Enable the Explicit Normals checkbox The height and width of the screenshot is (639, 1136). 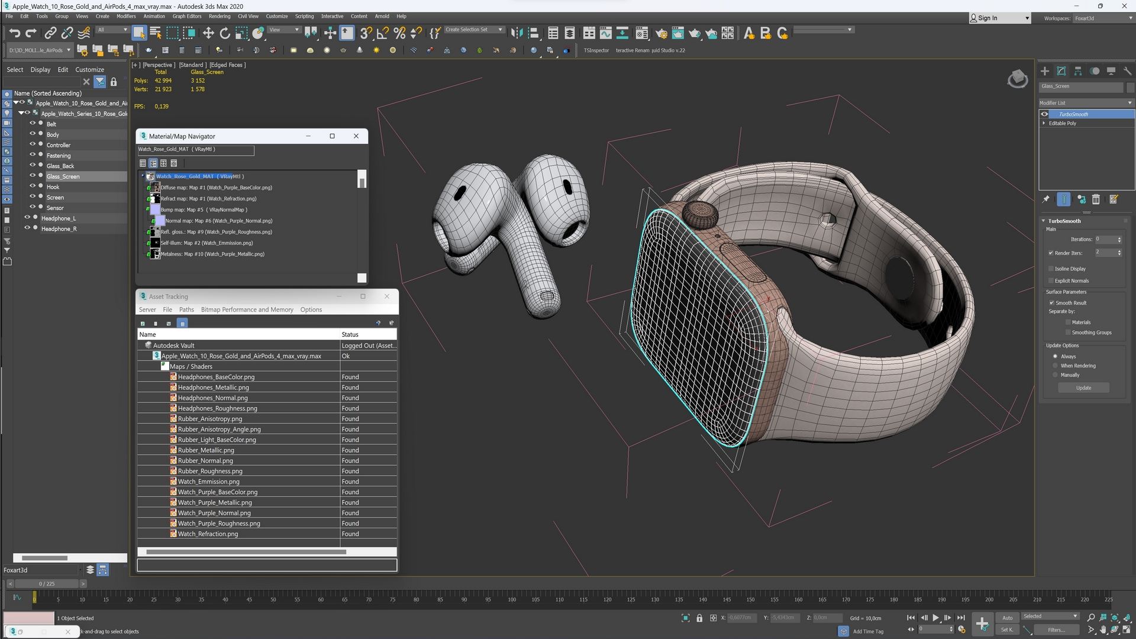click(x=1051, y=280)
